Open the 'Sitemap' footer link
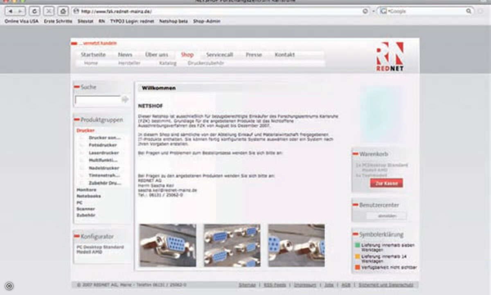Viewport: 491px width, 295px height. (247, 285)
